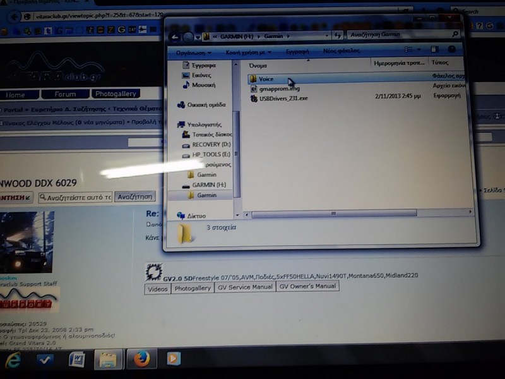Go back in the Explorer window
505x379 pixels.
click(175, 37)
